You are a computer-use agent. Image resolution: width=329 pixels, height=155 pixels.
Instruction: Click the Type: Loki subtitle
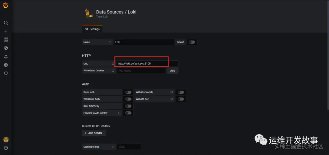coord(102,16)
